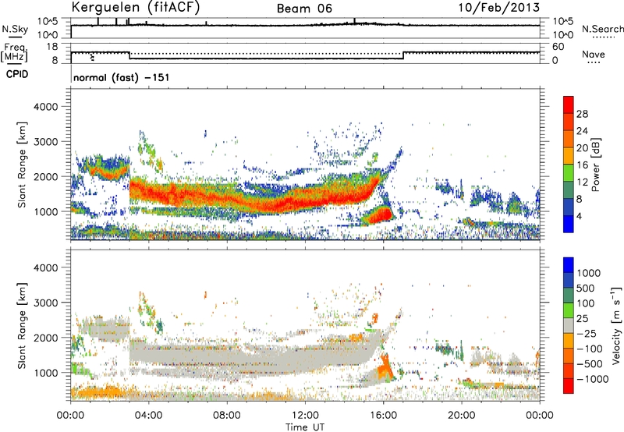Click the 500 value on Velocity colorbar
The width and height of the screenshot is (624, 432).
click(587, 289)
